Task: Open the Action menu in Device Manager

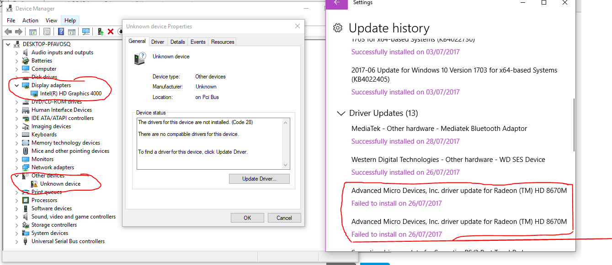Action: [30, 21]
